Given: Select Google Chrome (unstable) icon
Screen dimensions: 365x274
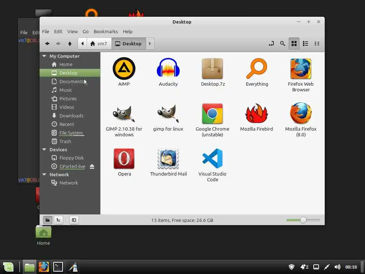Looking at the screenshot, I should [212, 113].
